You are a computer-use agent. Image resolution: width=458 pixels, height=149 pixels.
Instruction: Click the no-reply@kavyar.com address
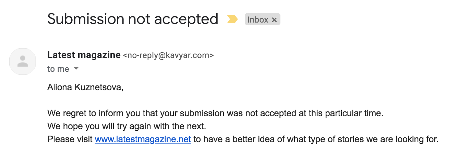click(168, 55)
